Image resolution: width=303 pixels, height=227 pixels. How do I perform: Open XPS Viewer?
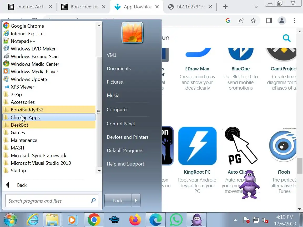click(49, 87)
